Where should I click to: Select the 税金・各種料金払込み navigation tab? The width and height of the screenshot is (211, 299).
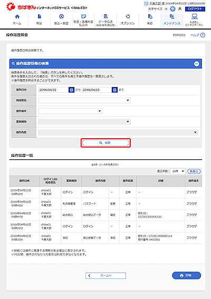(83, 21)
